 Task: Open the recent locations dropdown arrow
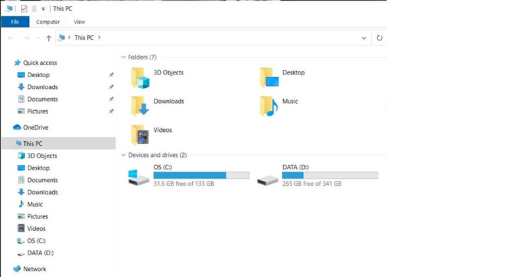pos(38,38)
